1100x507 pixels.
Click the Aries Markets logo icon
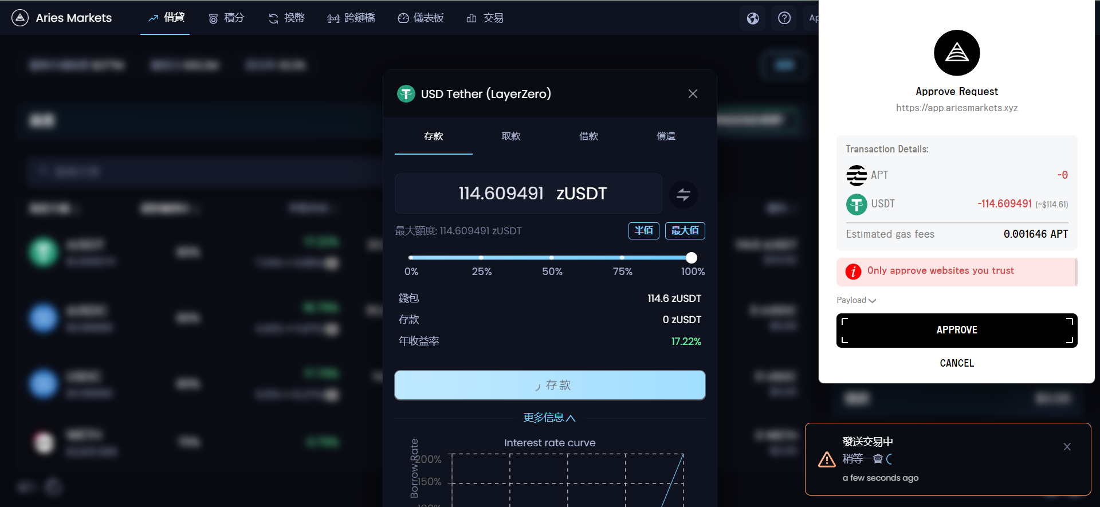(20, 18)
